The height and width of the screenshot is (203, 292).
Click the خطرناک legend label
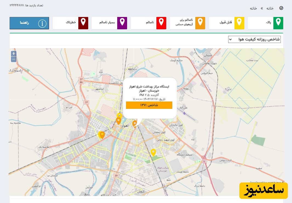click(x=71, y=22)
